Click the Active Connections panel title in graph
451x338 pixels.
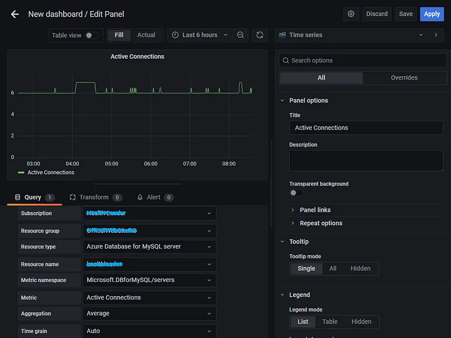[x=137, y=57]
